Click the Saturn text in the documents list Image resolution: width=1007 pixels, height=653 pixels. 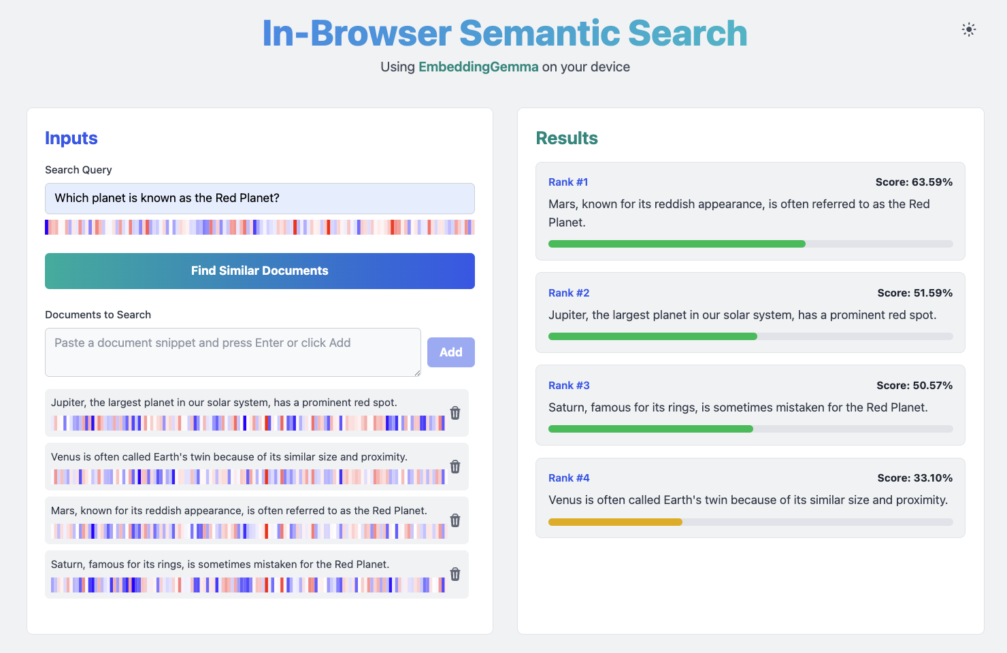tap(220, 565)
